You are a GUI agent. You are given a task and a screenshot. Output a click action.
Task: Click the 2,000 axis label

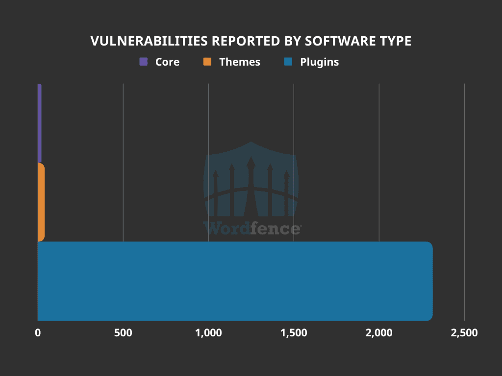tap(379, 333)
